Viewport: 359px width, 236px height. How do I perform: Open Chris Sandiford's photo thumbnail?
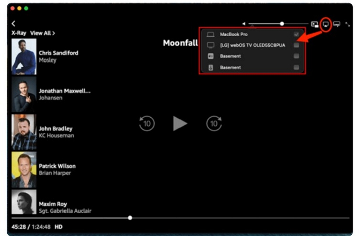(x=24, y=56)
